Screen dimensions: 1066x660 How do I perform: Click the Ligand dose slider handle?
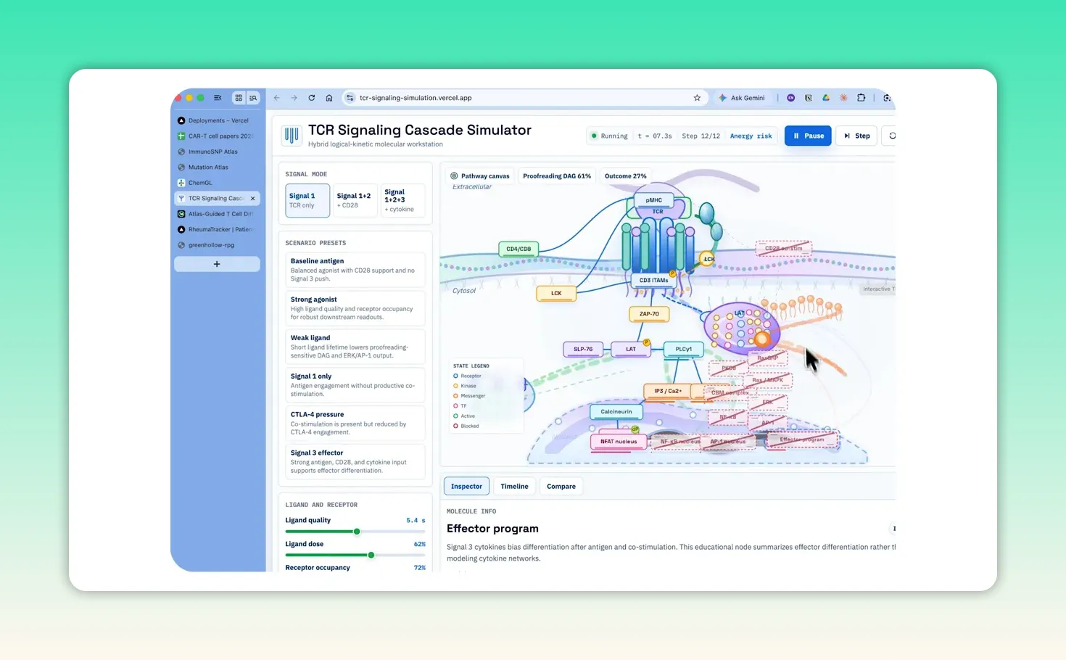tap(371, 555)
